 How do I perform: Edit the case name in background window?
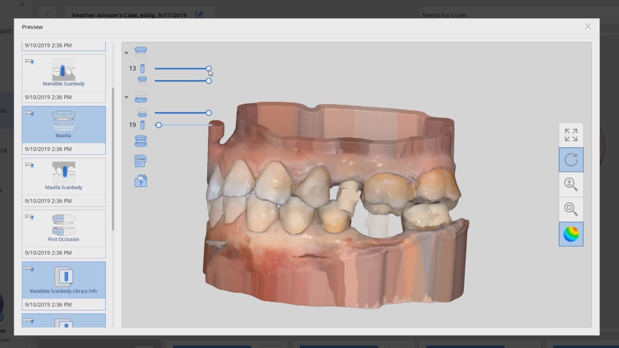pos(199,15)
